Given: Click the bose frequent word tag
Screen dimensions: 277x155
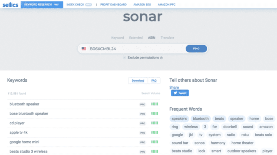Looking at the screenshot, I should [269, 119].
